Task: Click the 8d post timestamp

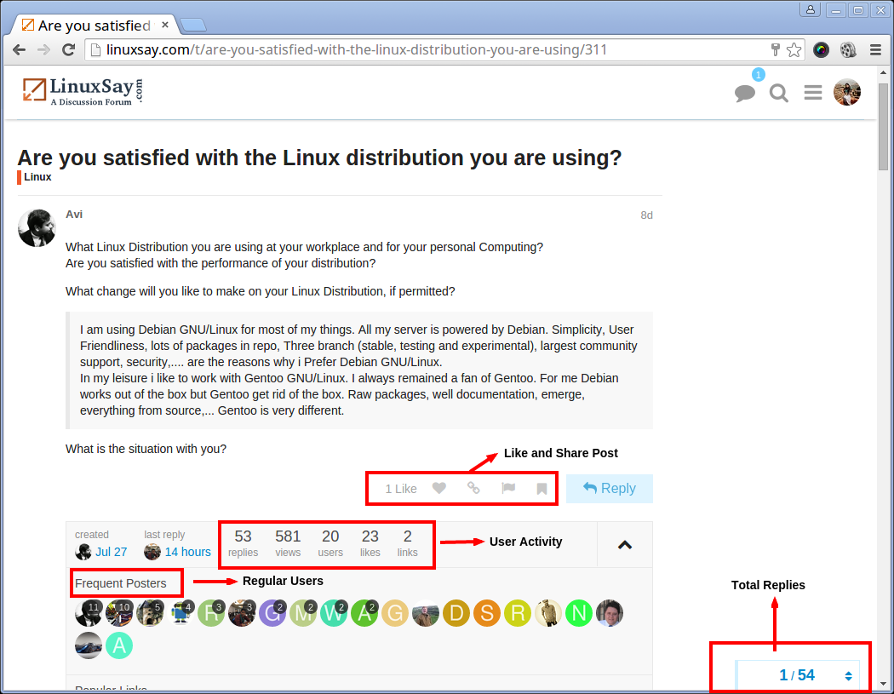Action: pos(646,215)
